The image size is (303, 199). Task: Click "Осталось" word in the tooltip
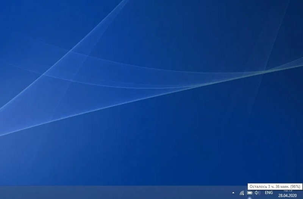coord(258,186)
